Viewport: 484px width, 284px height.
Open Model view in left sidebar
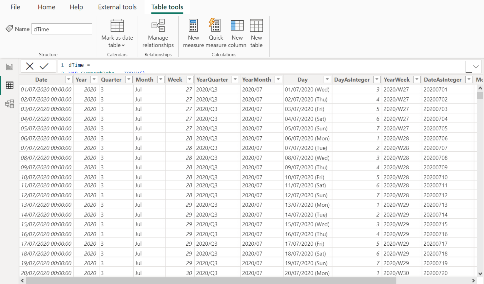click(x=9, y=104)
